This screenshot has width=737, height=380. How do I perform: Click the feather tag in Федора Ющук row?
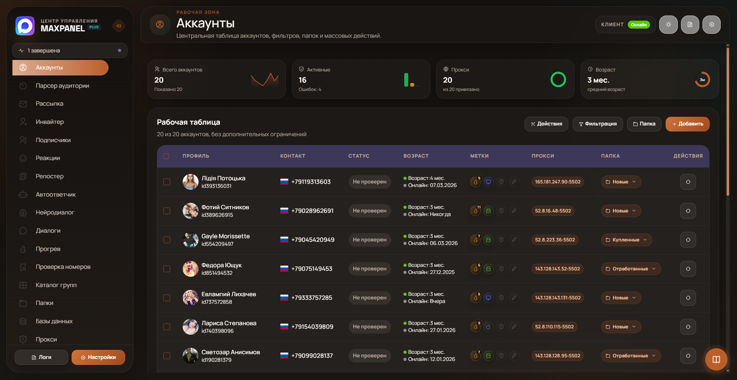(514, 269)
